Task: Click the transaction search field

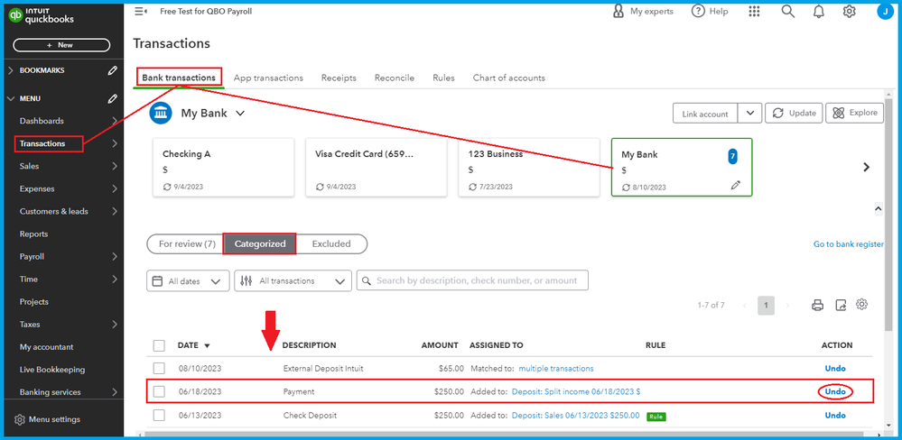Action: click(472, 281)
